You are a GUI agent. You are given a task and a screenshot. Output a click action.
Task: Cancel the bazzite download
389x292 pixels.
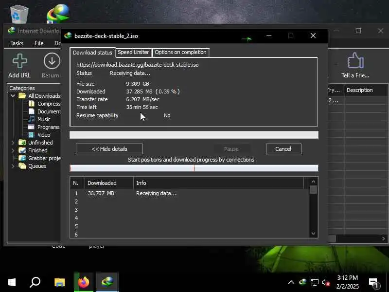coord(283,149)
